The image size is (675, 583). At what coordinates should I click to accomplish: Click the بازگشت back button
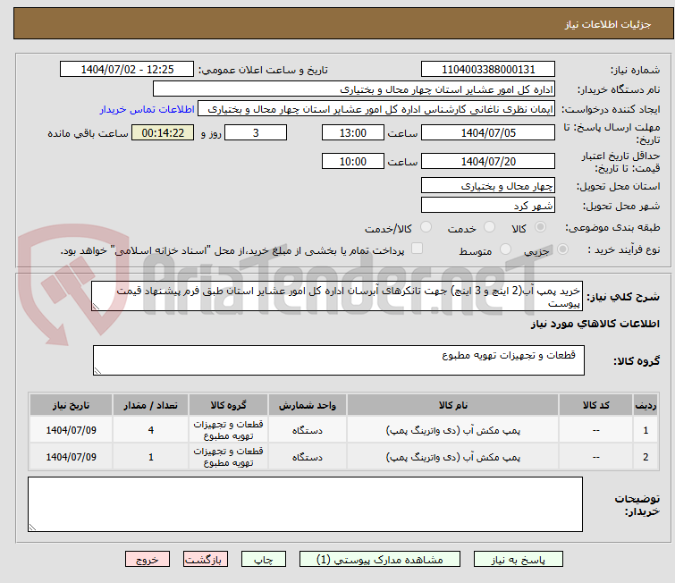[207, 559]
